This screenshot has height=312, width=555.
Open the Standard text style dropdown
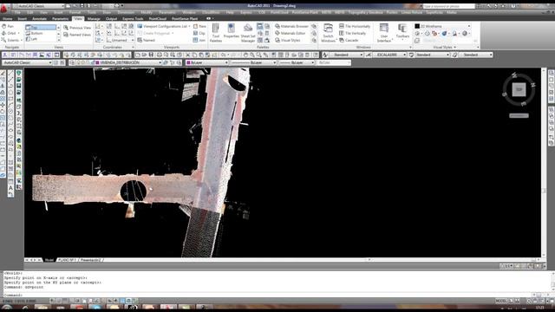click(345, 55)
